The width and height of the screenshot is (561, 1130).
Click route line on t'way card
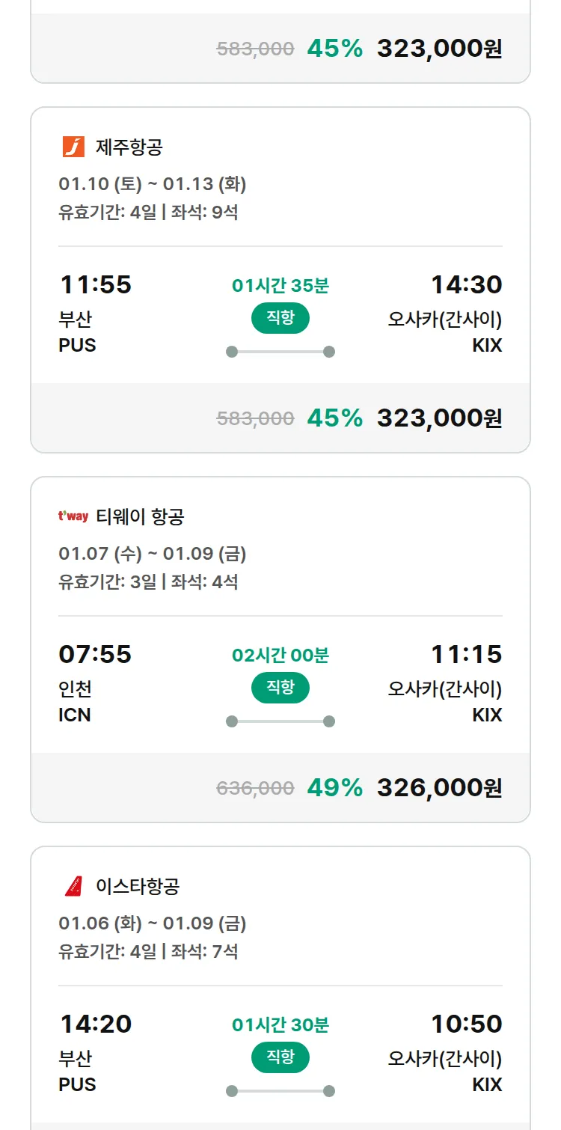(280, 721)
